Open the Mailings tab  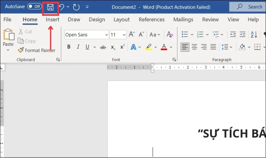183,20
